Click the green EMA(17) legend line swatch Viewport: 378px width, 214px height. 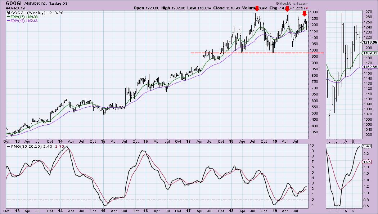8,17
